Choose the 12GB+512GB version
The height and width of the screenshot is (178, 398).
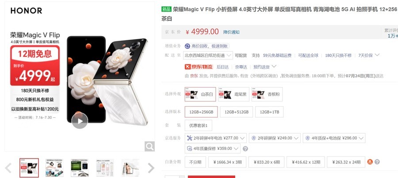(236, 112)
